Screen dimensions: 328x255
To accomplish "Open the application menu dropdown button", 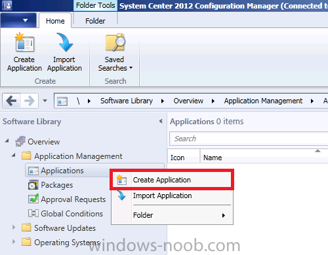I will tap(18, 20).
